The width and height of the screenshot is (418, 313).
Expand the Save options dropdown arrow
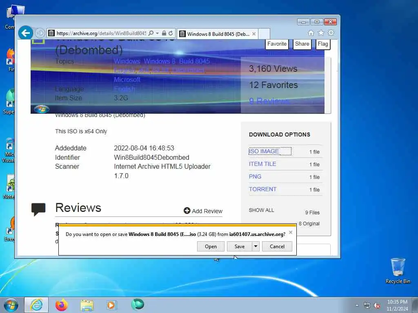coord(256,247)
